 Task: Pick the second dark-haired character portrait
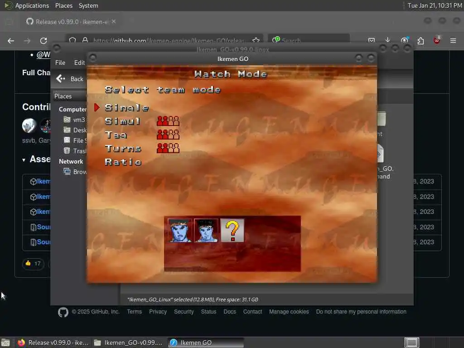click(x=206, y=231)
